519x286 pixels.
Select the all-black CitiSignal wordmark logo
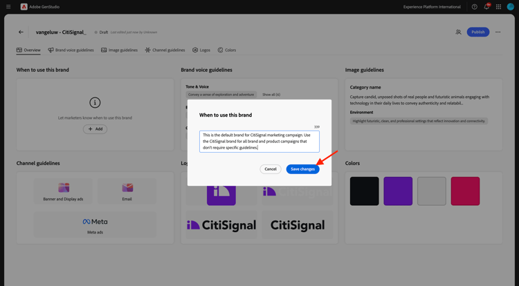tap(298, 225)
